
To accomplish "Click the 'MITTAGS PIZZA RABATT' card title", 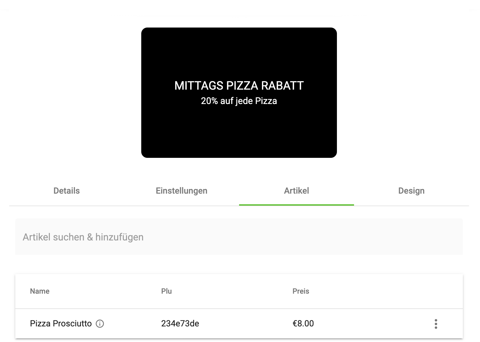I will pyautogui.click(x=239, y=86).
